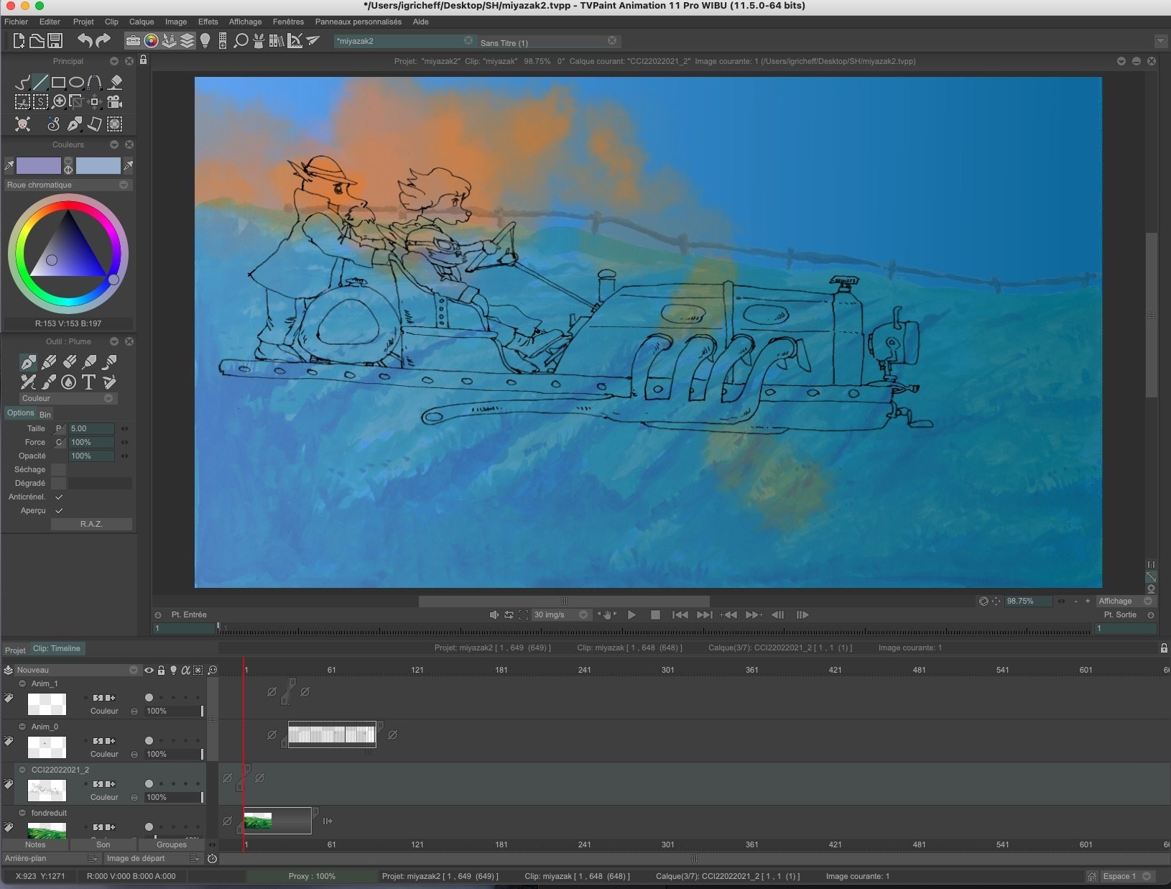
Task: Click the Play button
Action: [x=631, y=615]
